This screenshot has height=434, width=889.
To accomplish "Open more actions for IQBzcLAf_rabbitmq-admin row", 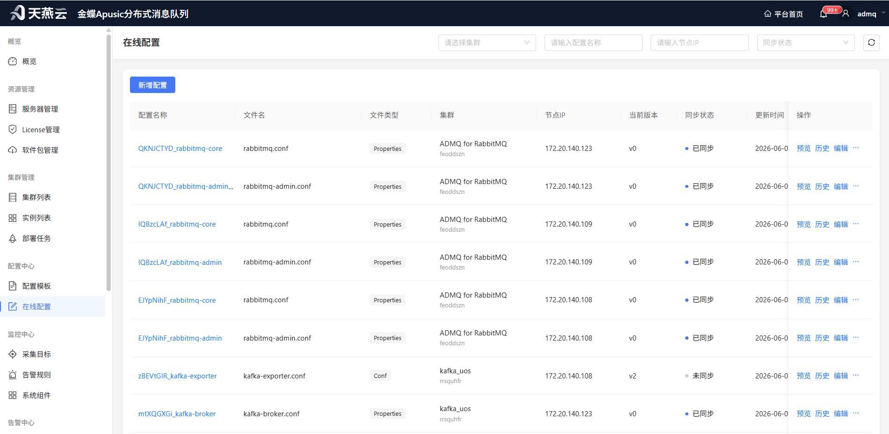I will 856,262.
